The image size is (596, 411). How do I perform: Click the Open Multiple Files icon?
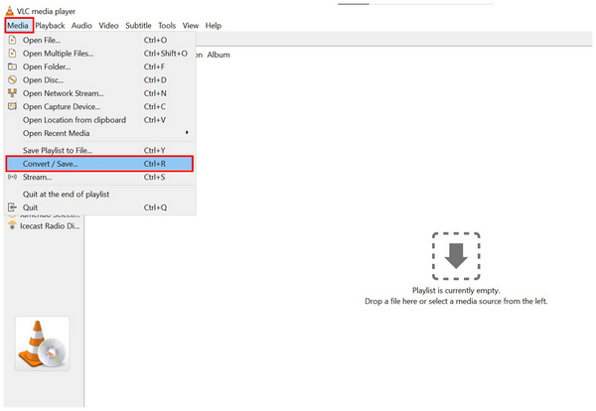pos(13,54)
